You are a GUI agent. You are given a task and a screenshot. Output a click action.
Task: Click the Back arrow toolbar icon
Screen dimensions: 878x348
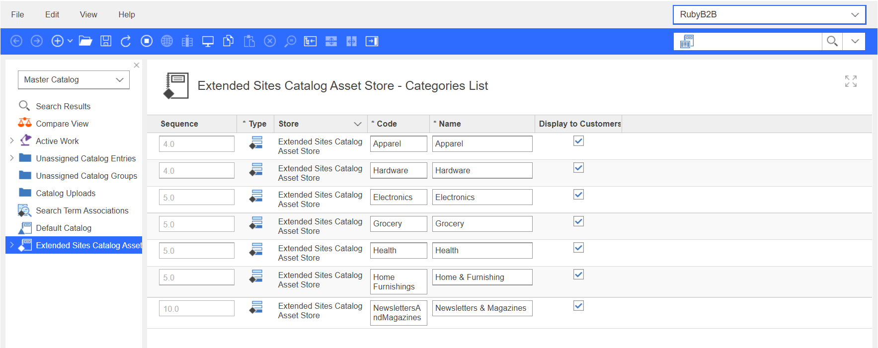(x=16, y=41)
